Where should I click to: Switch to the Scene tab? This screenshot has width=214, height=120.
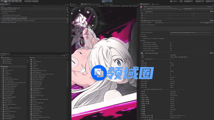point(73,4)
